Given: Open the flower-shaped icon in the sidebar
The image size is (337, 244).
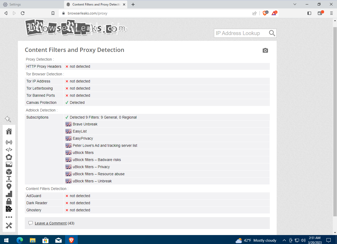Looking at the screenshot, I should (x=9, y=157).
